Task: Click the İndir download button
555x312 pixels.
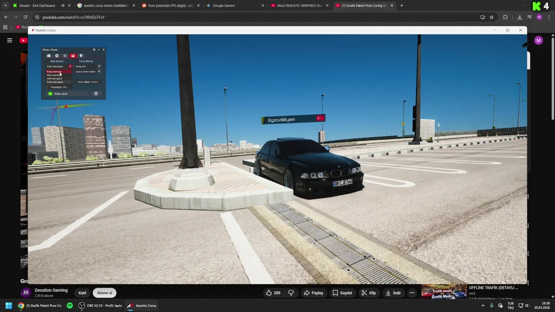Action: [394, 293]
